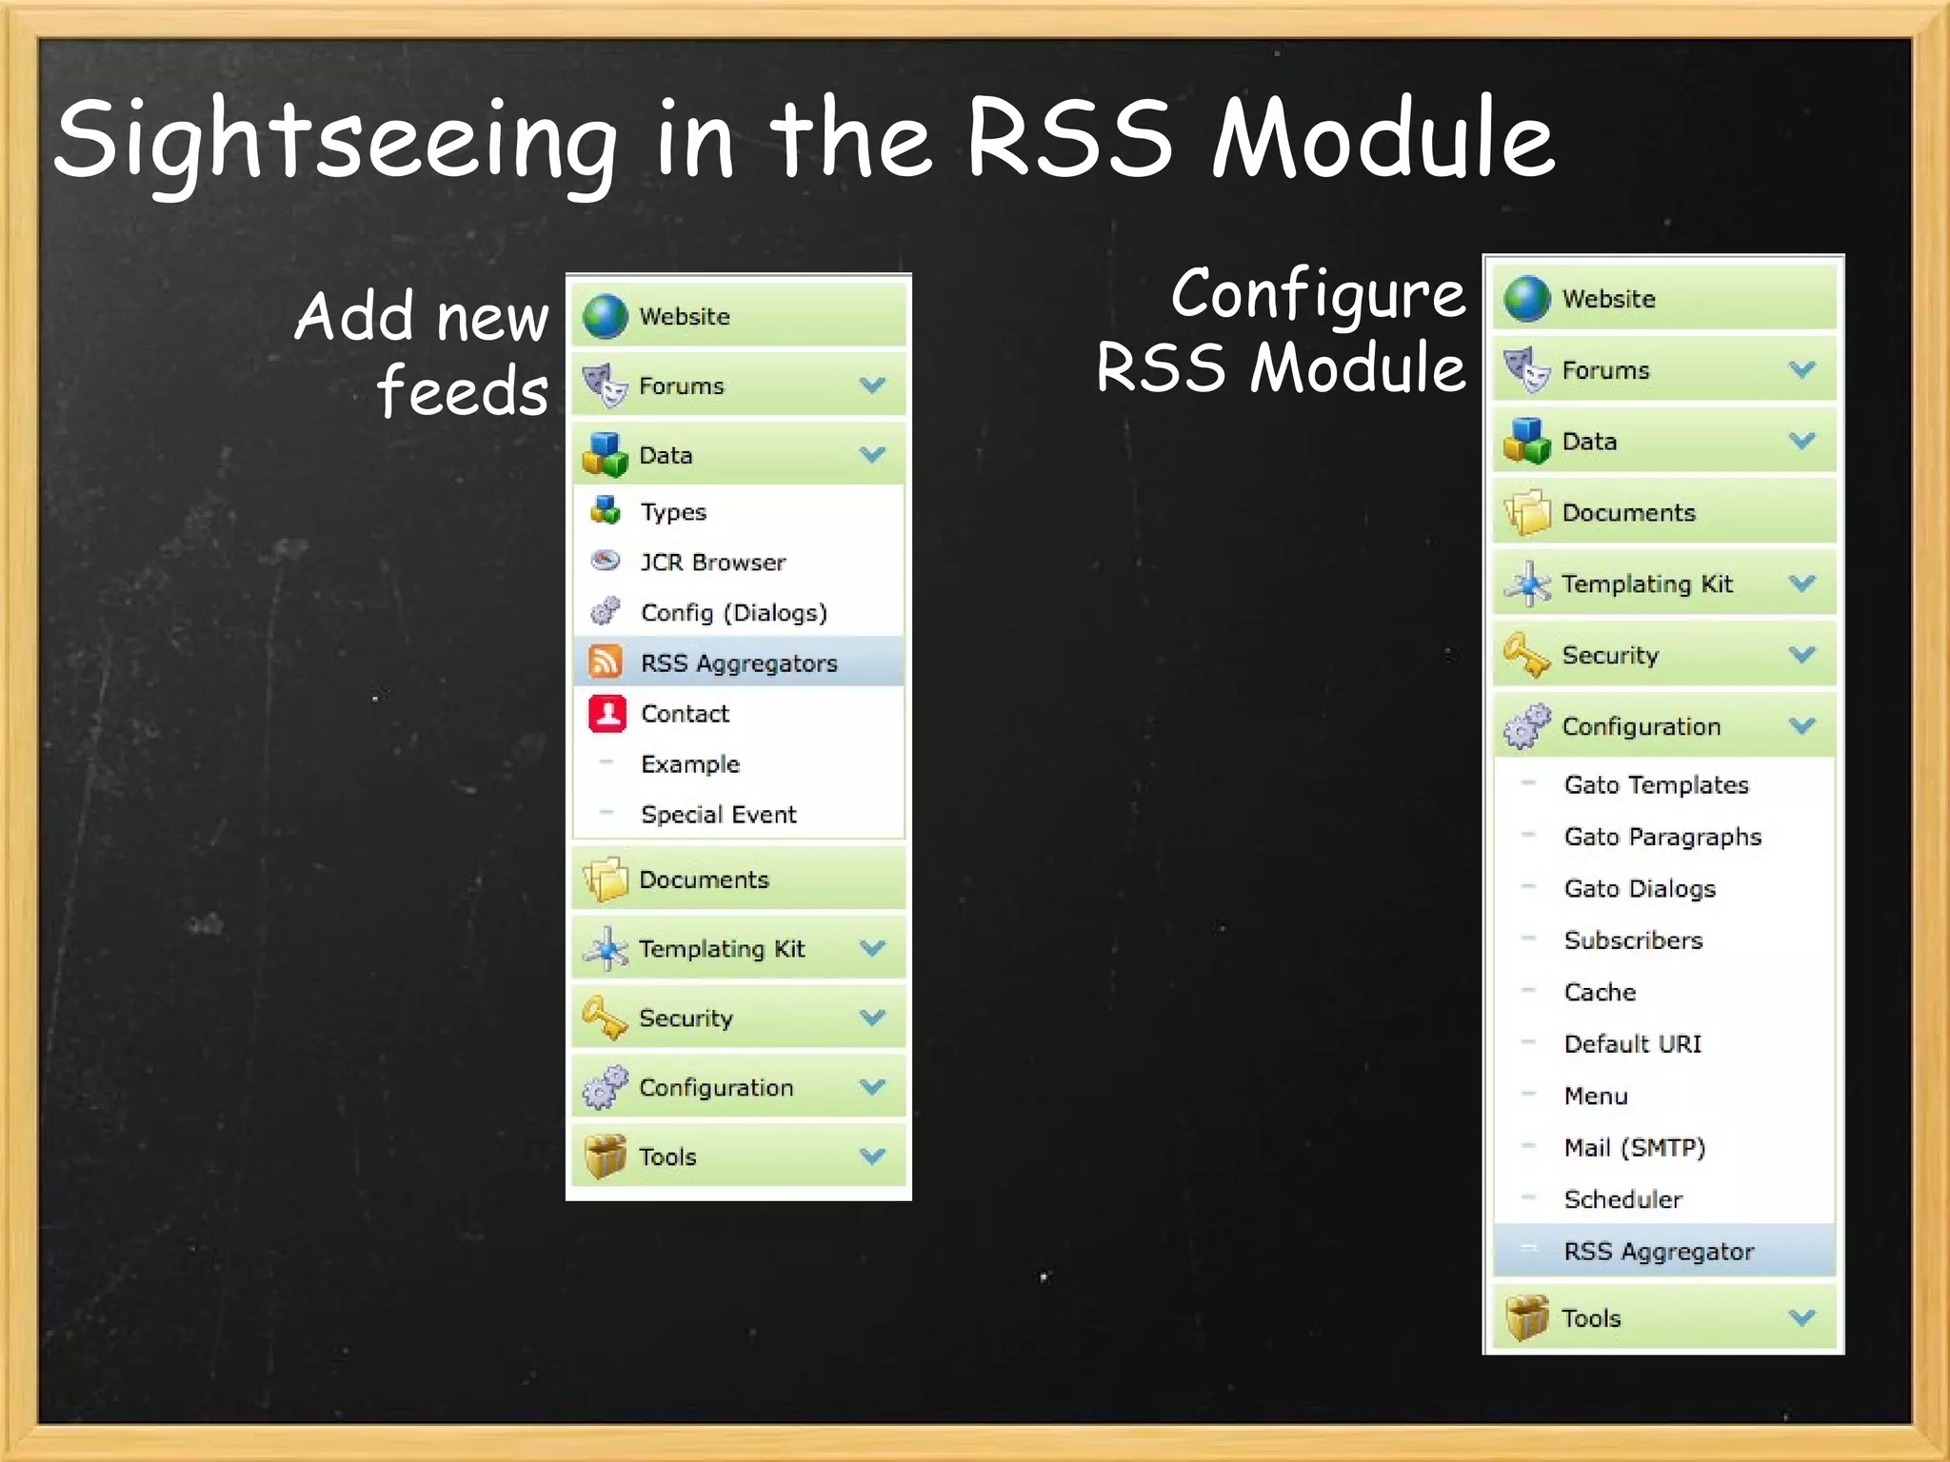
Task: Click the Security key icon in left menu
Action: point(605,1017)
